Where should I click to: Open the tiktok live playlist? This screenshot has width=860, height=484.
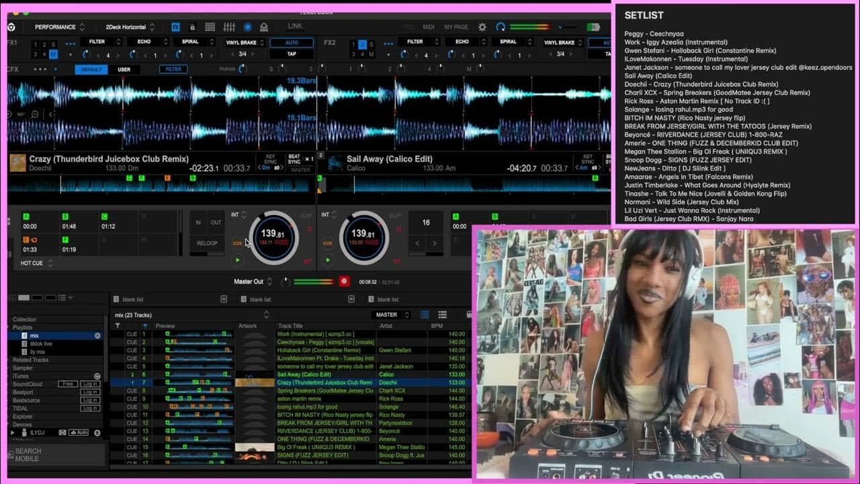tap(41, 344)
